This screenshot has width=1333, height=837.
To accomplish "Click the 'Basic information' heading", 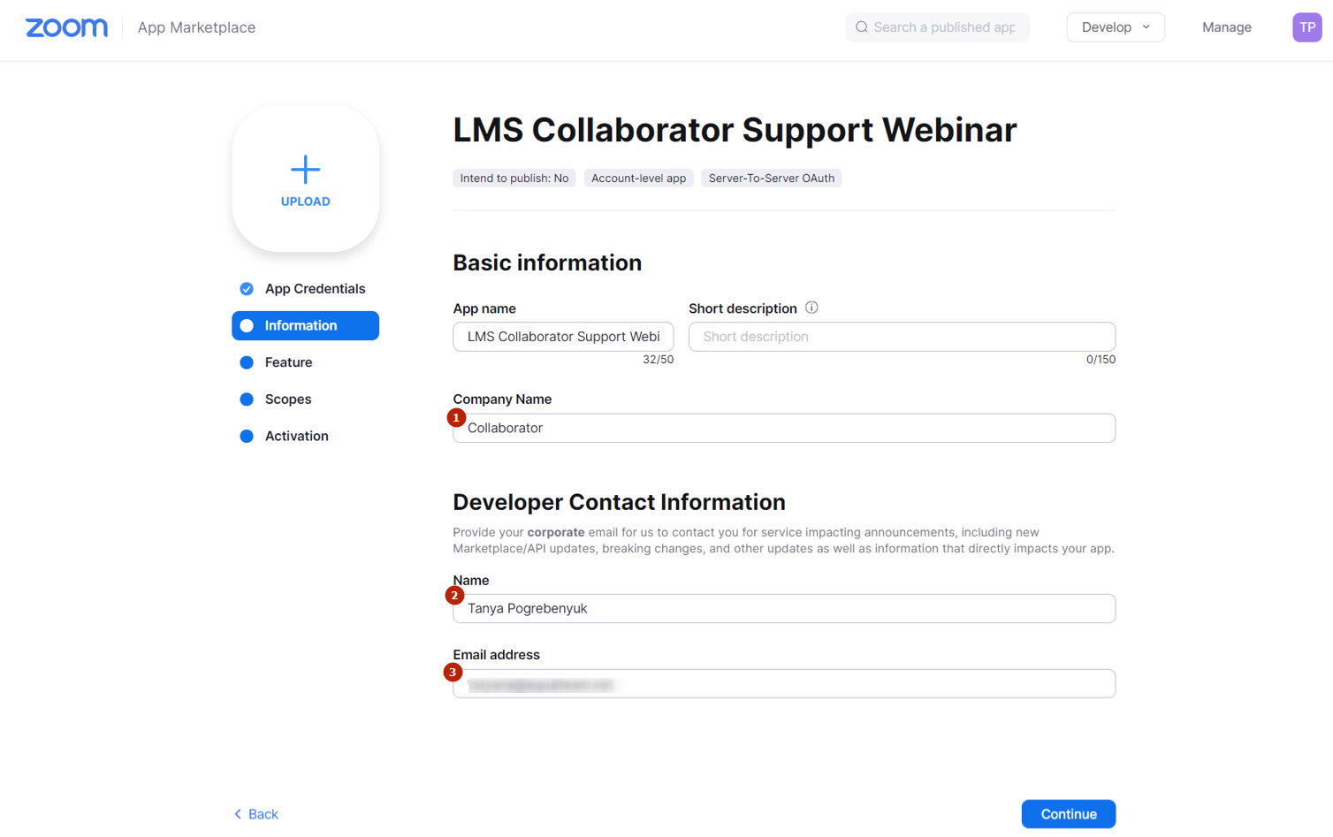I will coord(547,263).
